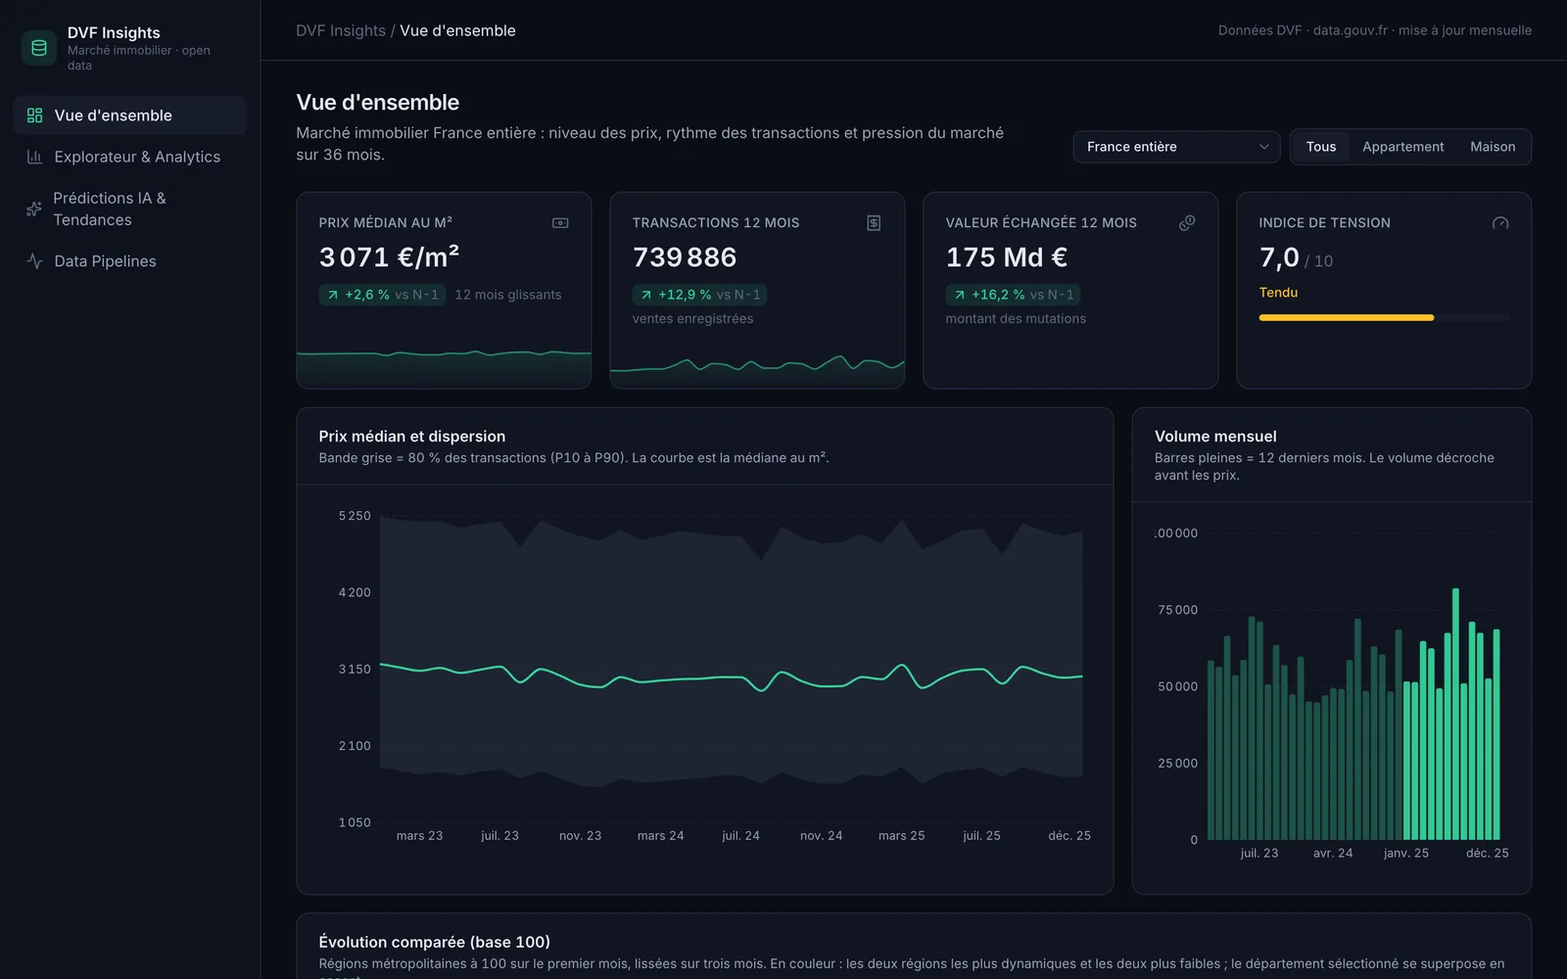Click the tallest bar in Volume mensuel chart

[1455, 714]
